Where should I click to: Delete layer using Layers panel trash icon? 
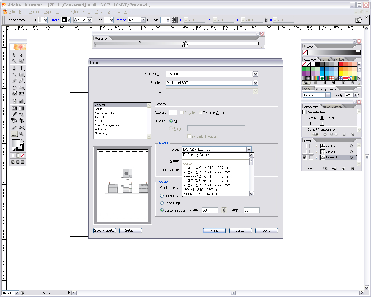[x=352, y=169]
